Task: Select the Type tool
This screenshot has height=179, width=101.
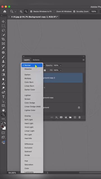Action: 3,97
